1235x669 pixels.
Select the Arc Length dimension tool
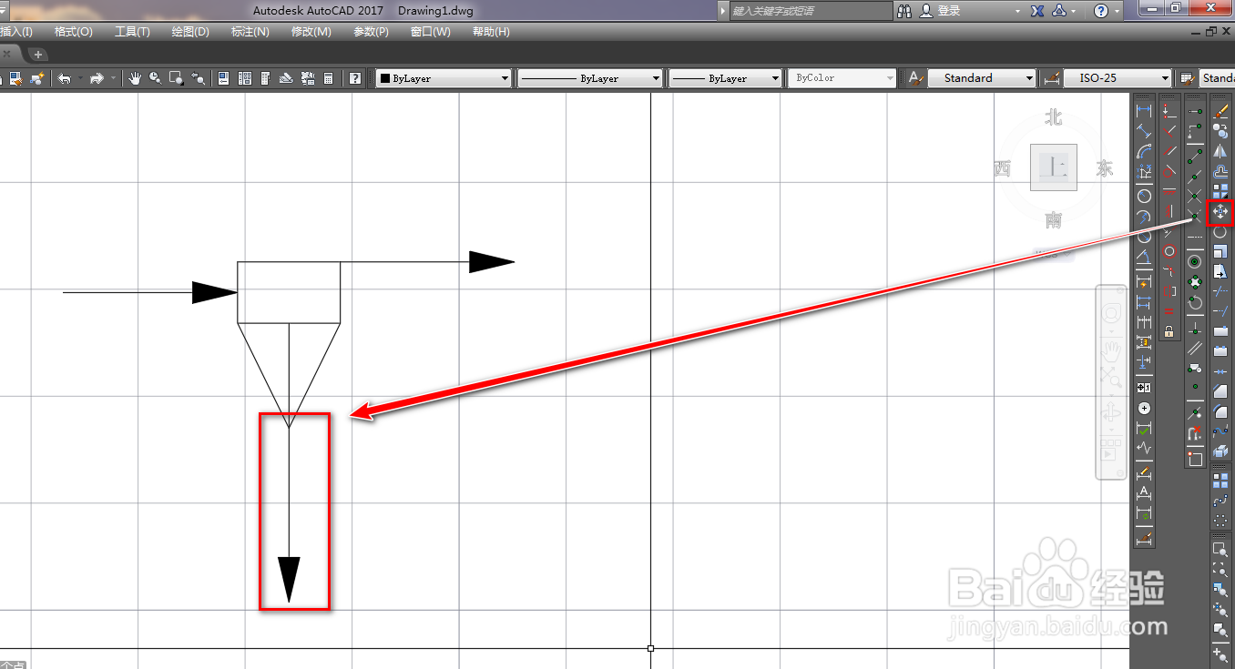1144,152
